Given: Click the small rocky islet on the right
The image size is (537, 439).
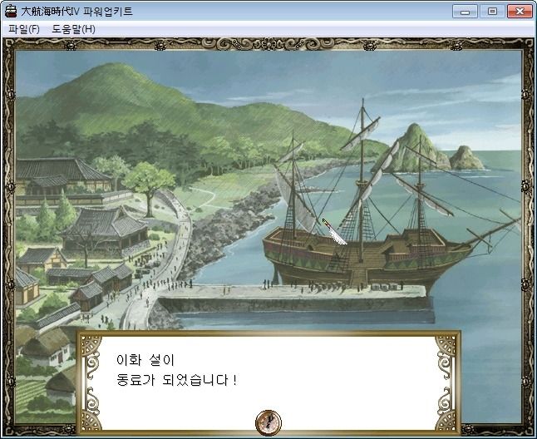Looking at the screenshot, I should (466, 158).
